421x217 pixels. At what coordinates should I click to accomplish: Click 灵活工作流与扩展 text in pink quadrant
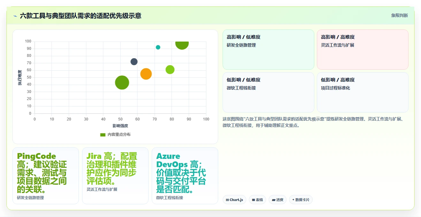338,45
